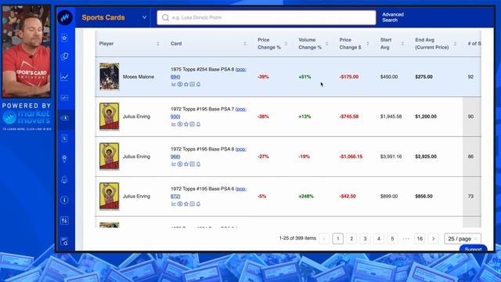Click the Moses Malone player name
Viewport: 501px width, 282px height.
pyautogui.click(x=139, y=77)
